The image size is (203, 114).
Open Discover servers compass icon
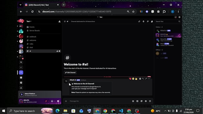pos(21,83)
